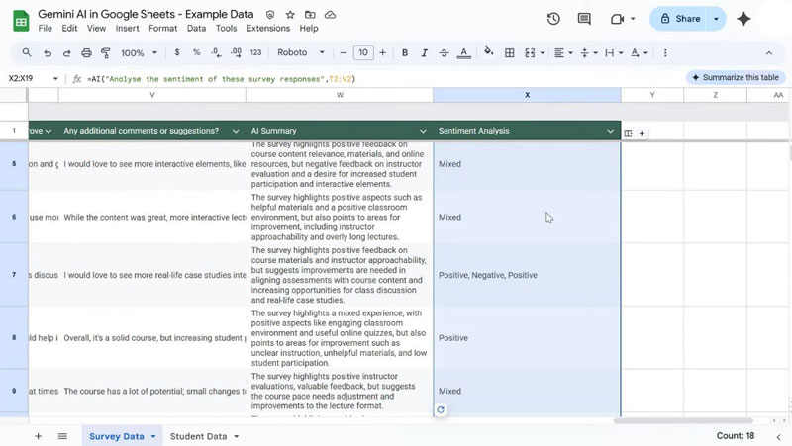The height and width of the screenshot is (446, 792).
Task: Apply bold formatting with B icon
Action: coord(406,52)
